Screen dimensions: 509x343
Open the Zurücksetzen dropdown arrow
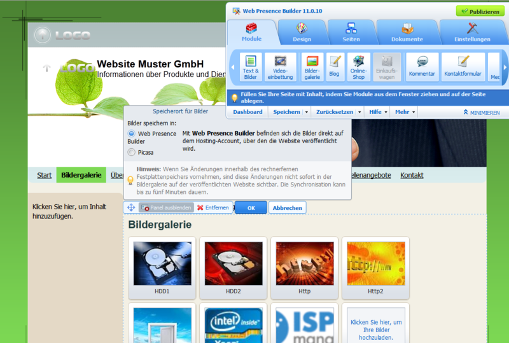(359, 112)
